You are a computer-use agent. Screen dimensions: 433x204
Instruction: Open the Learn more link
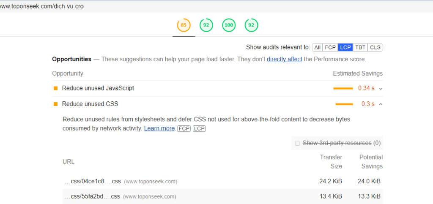[x=159, y=128]
